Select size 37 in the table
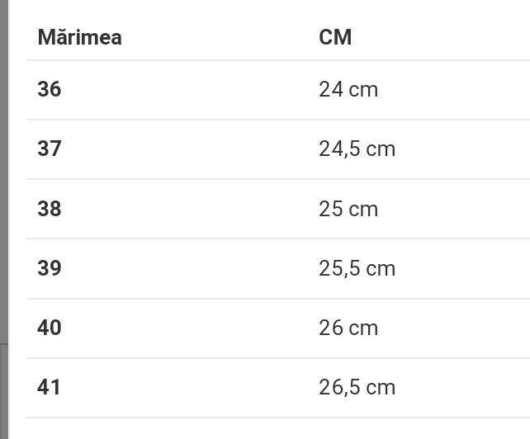This screenshot has height=439, width=530. click(50, 149)
